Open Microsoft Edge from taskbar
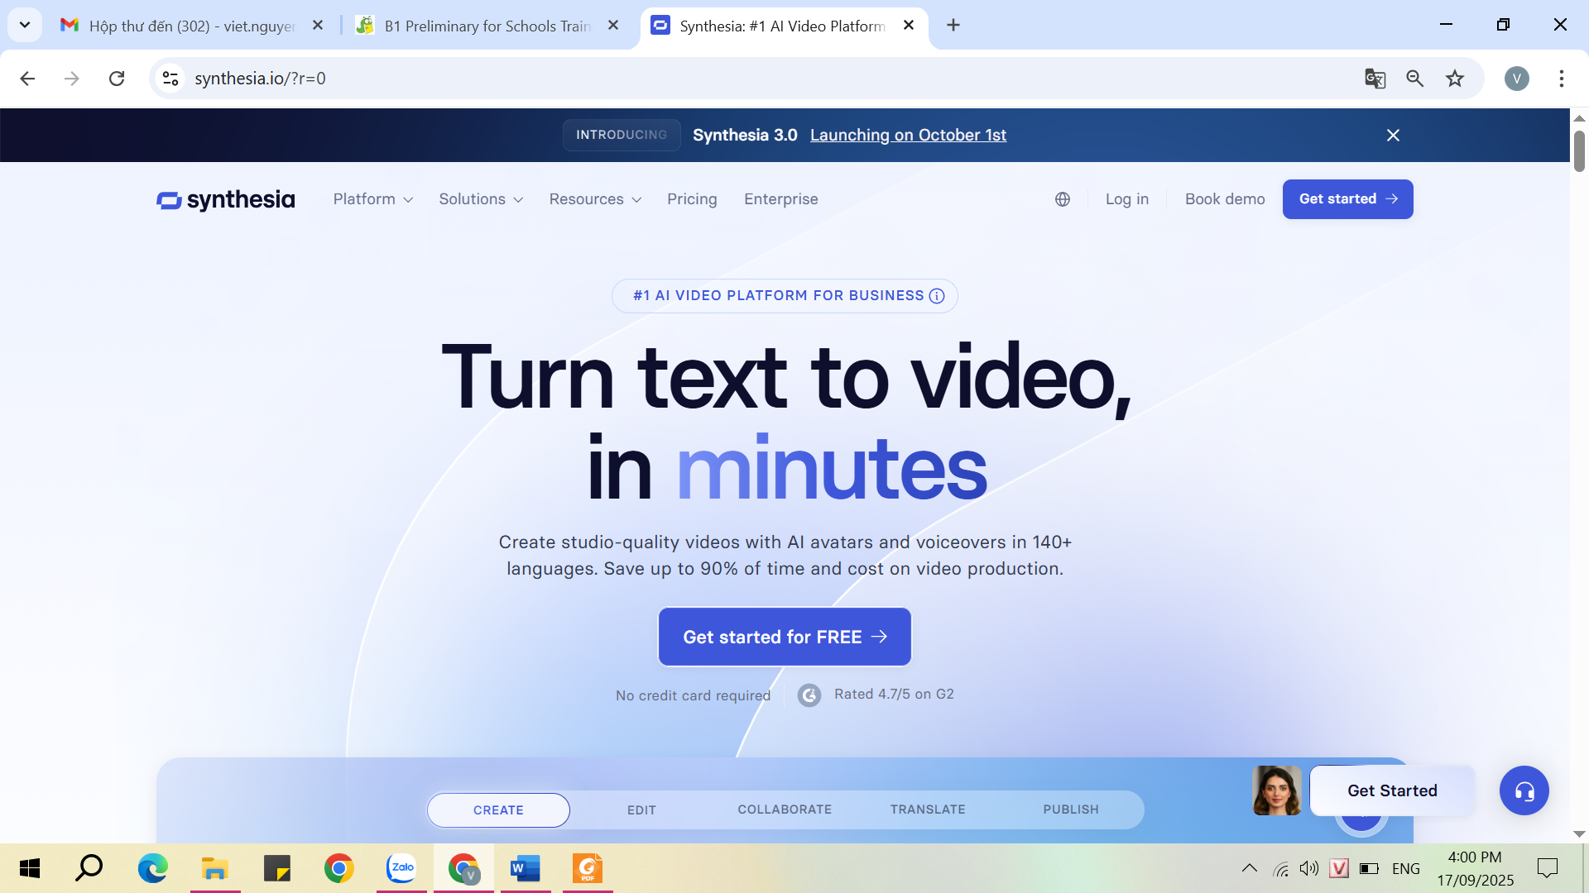The height and width of the screenshot is (893, 1589). [152, 868]
